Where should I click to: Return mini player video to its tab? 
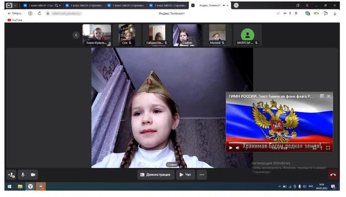(x=322, y=96)
